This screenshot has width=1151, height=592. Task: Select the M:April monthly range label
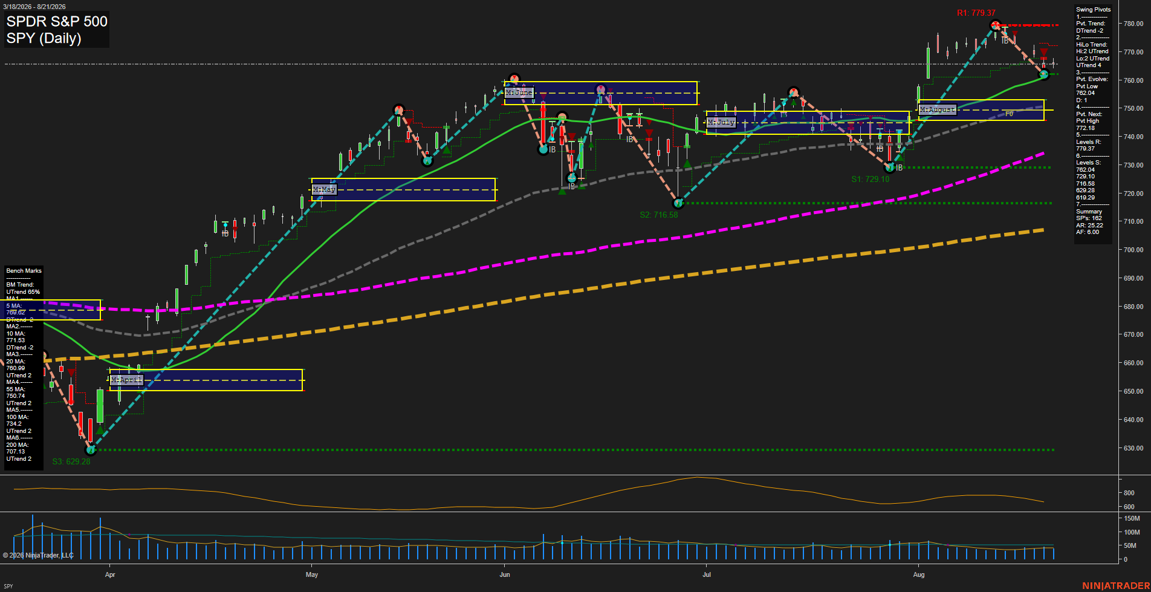(x=126, y=380)
